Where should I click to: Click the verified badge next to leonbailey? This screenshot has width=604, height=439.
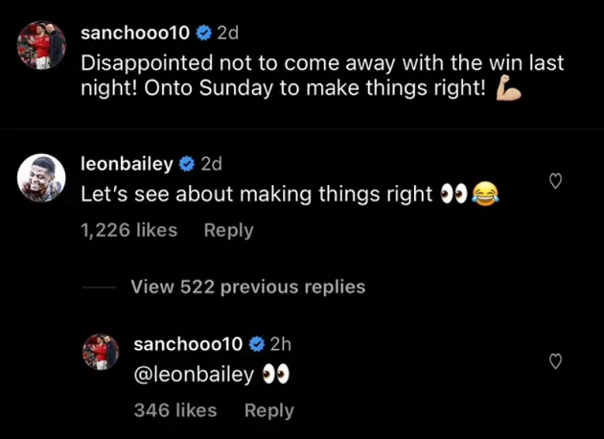click(188, 164)
